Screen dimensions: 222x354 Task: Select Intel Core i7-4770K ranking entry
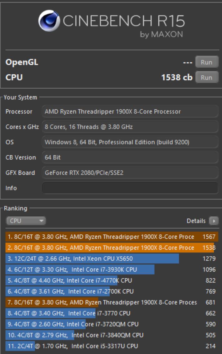(111, 280)
